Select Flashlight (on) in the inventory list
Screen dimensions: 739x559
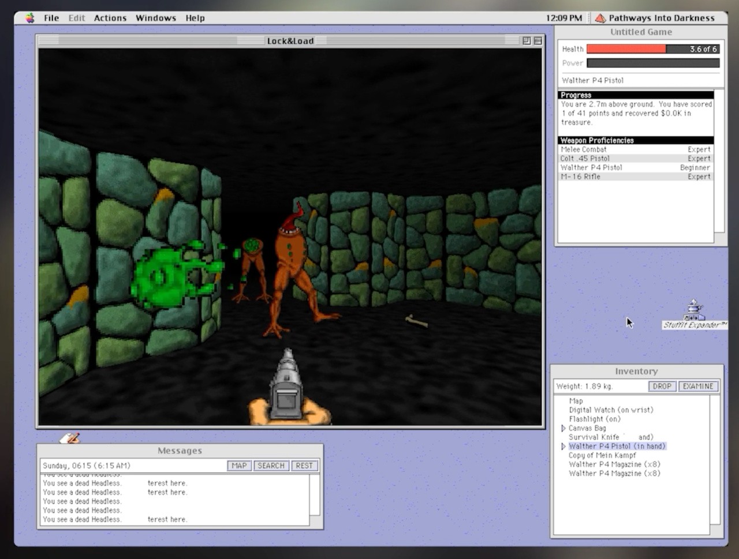[594, 419]
